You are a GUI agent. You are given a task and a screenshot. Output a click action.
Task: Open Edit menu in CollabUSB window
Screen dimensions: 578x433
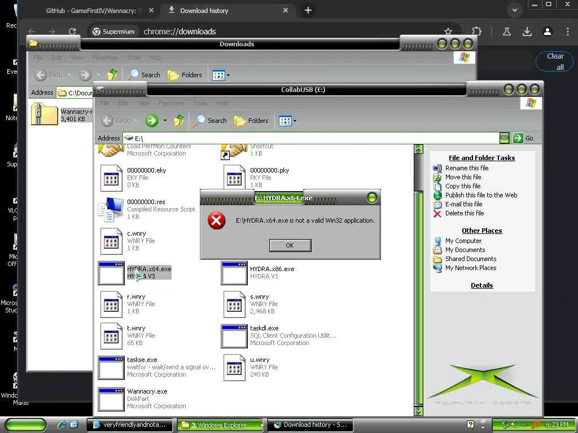coord(122,103)
